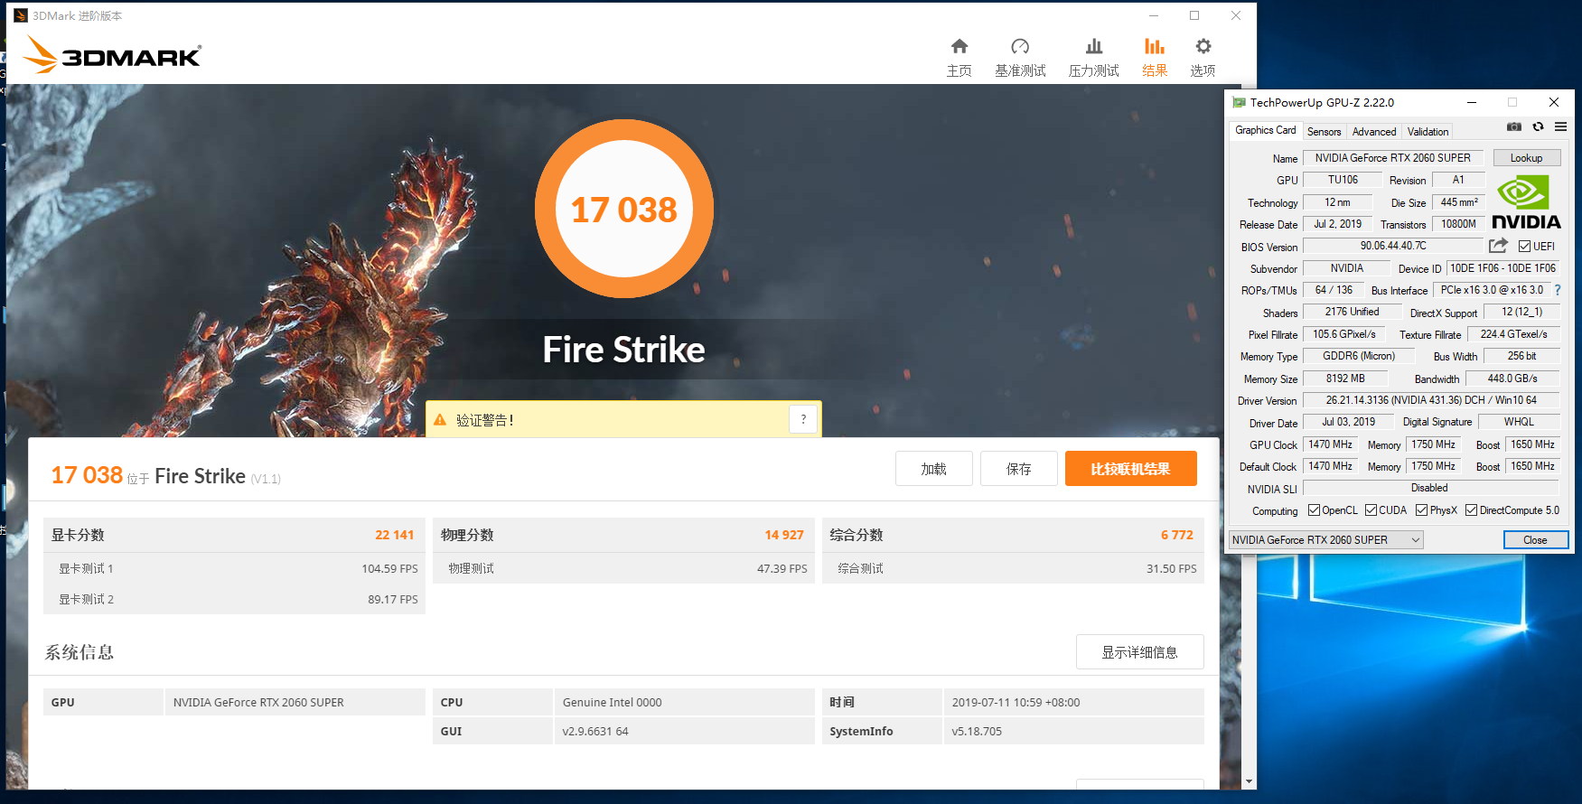Image resolution: width=1582 pixels, height=804 pixels.
Task: Click 显示详细信息 (show details) button
Action: [x=1139, y=652]
